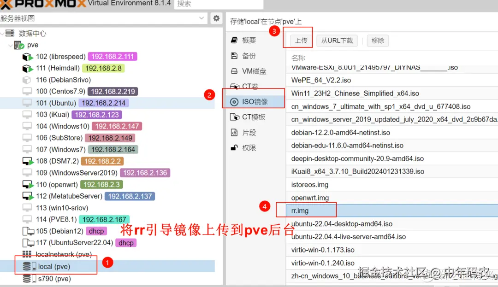Click the 从URL下载 button
Viewport: 498px width, 287px height.
[337, 40]
